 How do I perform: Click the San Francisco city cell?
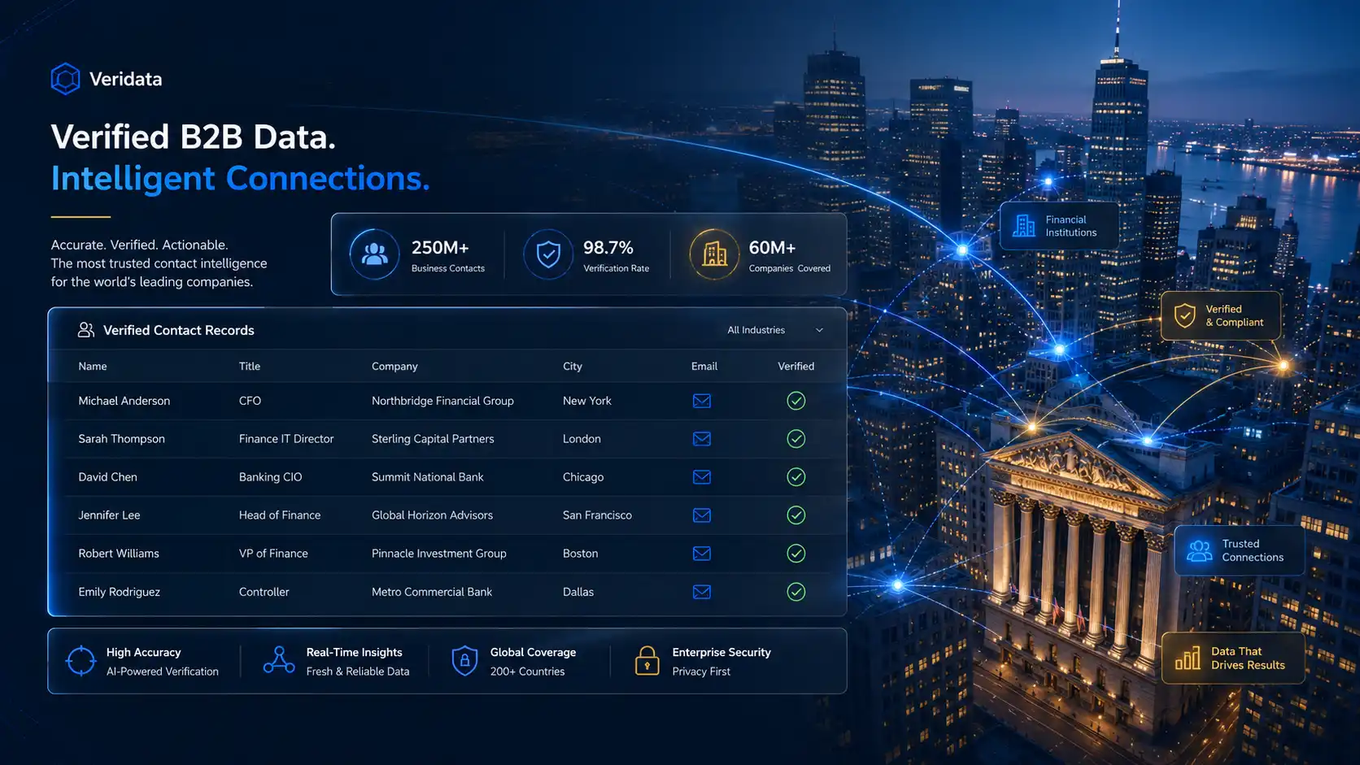[597, 515]
